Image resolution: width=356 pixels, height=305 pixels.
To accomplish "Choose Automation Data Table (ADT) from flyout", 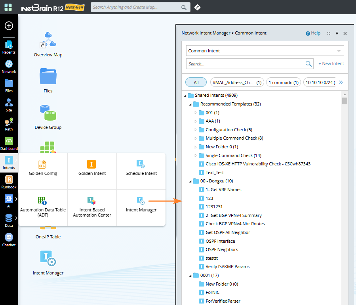I will tap(43, 207).
